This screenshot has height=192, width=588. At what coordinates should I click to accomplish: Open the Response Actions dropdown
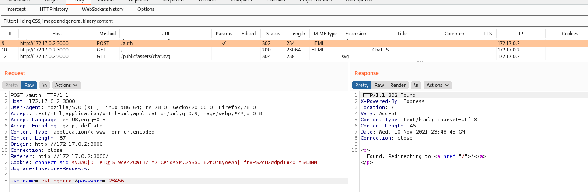(438, 85)
